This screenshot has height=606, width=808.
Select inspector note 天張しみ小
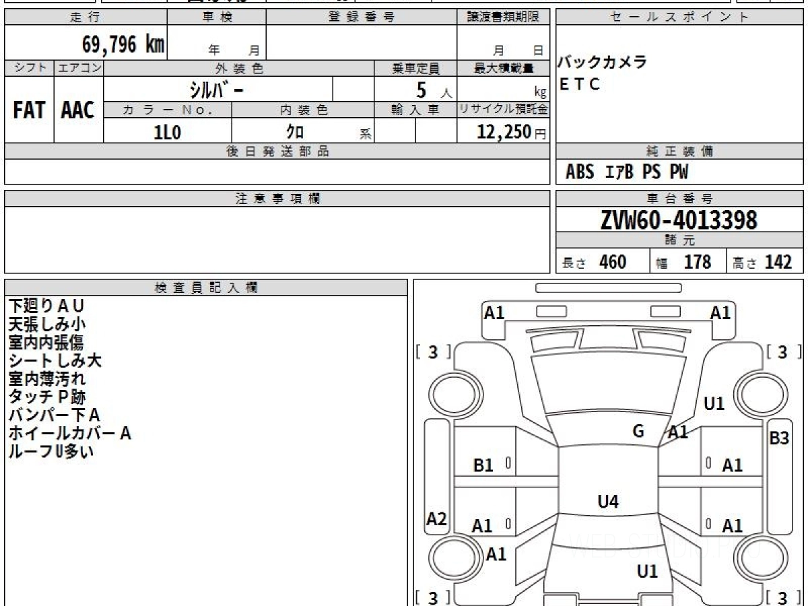46,324
